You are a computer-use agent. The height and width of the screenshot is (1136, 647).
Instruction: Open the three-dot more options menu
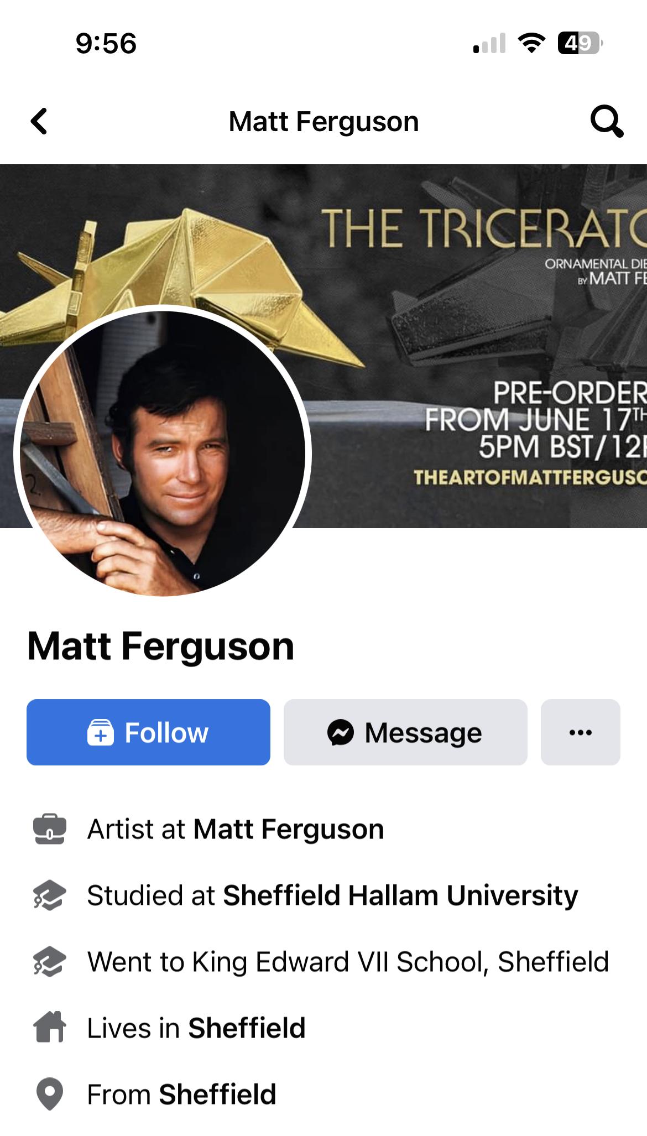(x=581, y=732)
